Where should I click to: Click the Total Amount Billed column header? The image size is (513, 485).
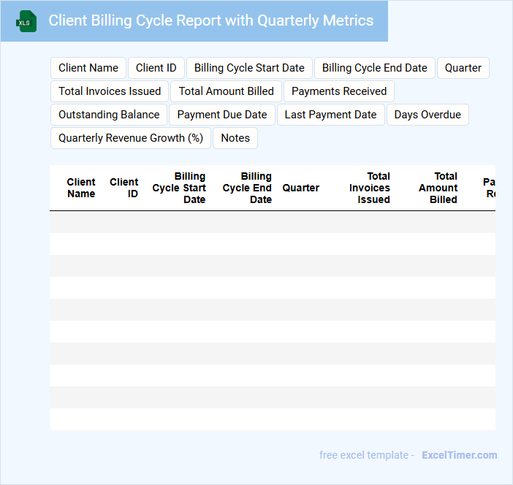click(x=438, y=188)
